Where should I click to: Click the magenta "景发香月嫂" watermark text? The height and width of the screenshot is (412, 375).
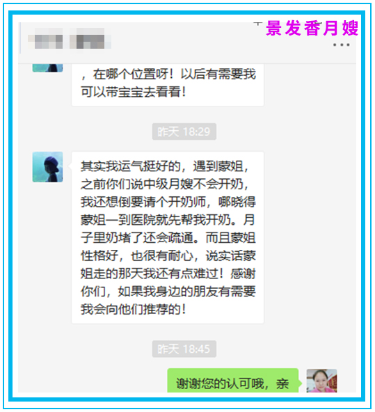click(312, 28)
